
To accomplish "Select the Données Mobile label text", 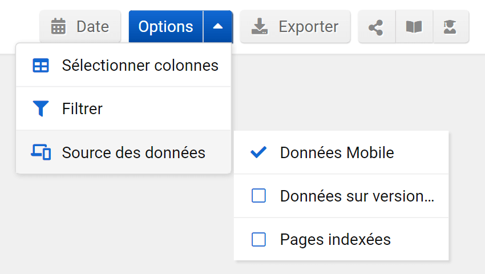I will [337, 152].
